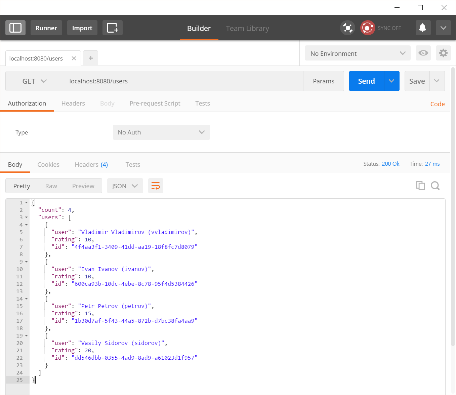Open the response Headers (4) tab
Image resolution: width=456 pixels, height=395 pixels.
91,165
